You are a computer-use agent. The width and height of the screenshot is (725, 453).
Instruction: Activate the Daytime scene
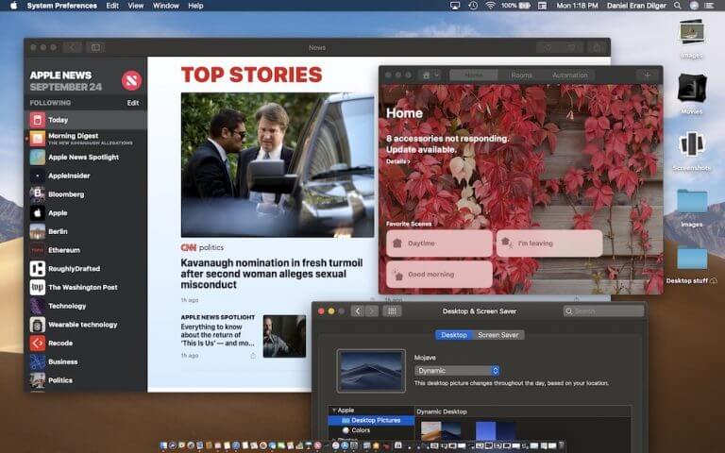point(439,243)
